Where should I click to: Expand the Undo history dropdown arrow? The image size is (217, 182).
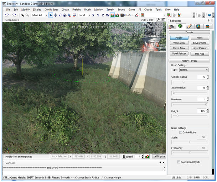pos(10,15)
